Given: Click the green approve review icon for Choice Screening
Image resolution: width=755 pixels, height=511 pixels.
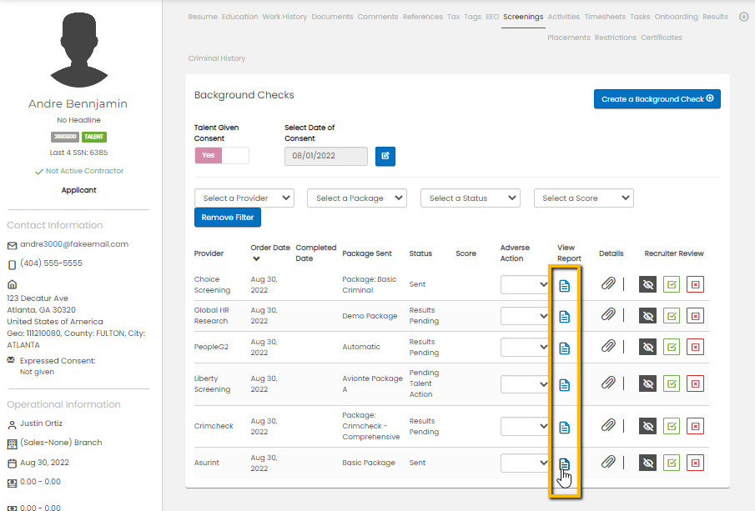Looking at the screenshot, I should [x=672, y=284].
